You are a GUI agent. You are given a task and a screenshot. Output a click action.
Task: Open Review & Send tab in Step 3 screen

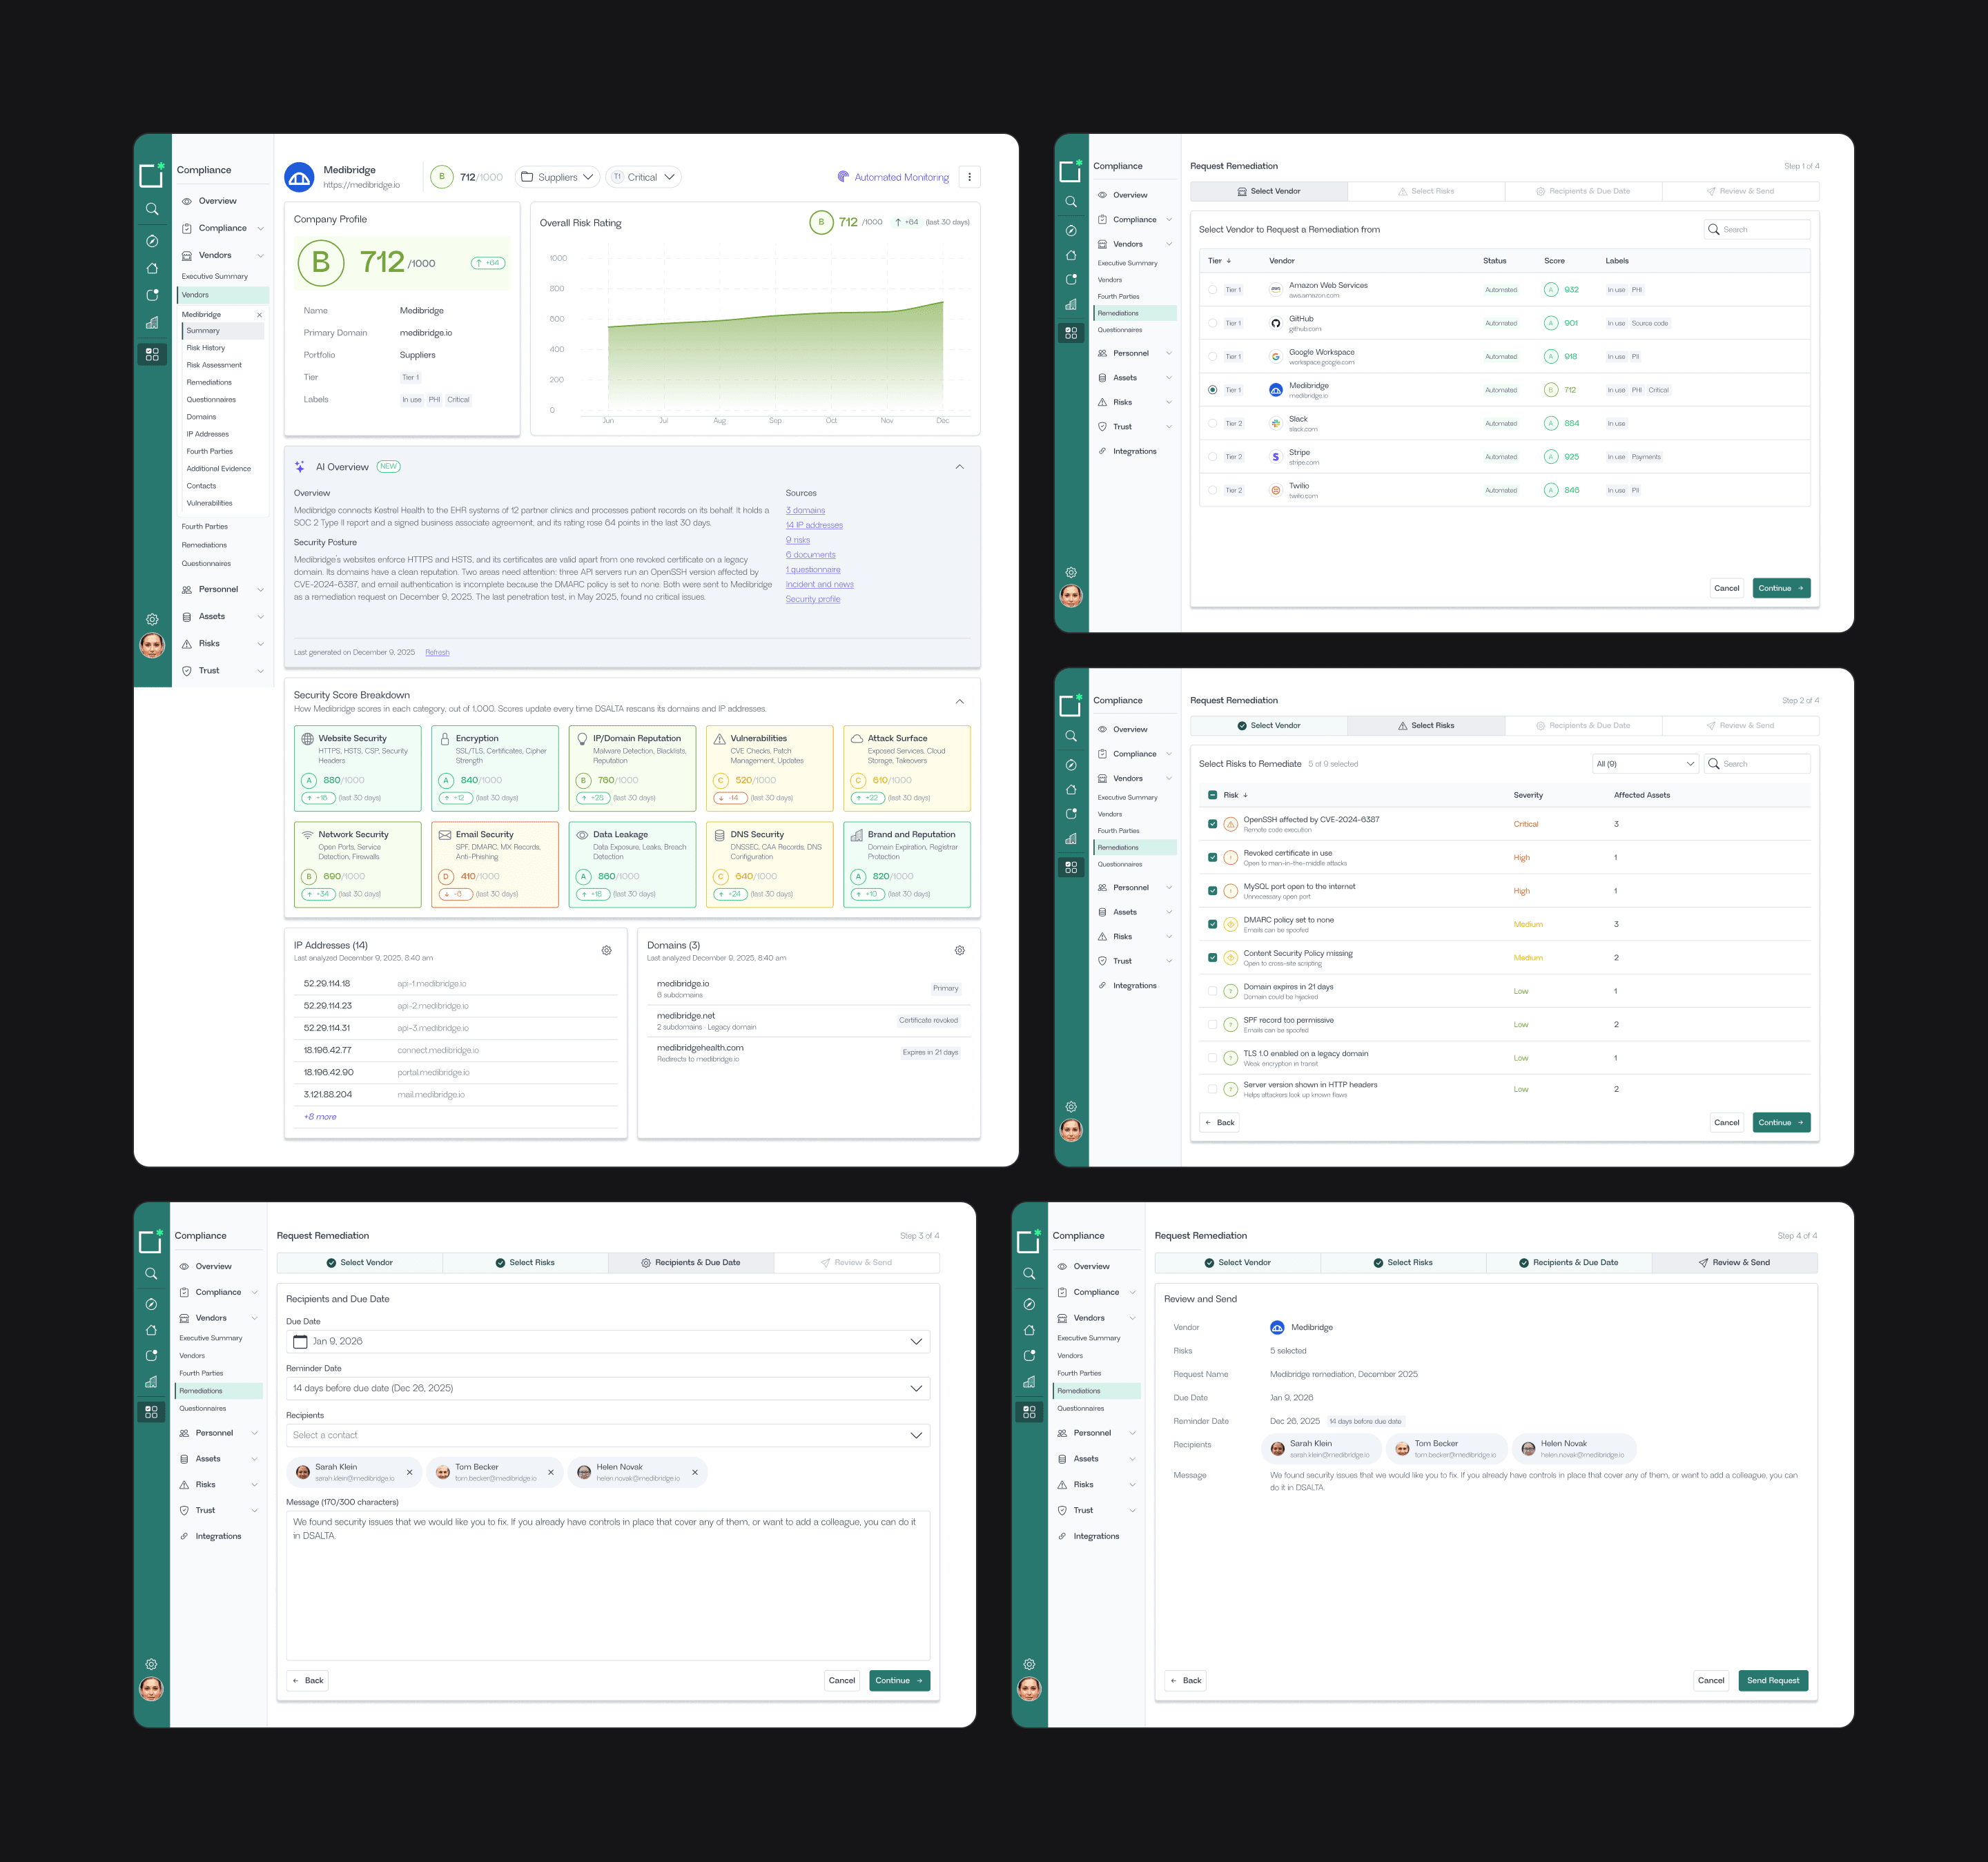[x=856, y=1262]
